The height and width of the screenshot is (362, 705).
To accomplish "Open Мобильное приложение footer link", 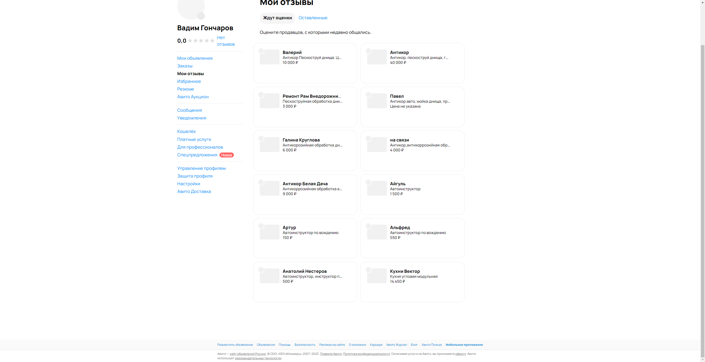I will [464, 345].
